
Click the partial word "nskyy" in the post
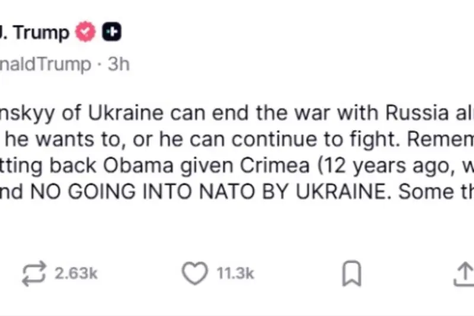(x=27, y=113)
